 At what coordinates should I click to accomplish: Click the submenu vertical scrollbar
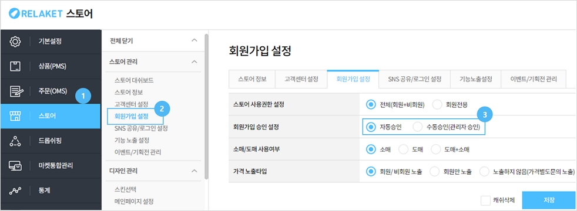206,107
